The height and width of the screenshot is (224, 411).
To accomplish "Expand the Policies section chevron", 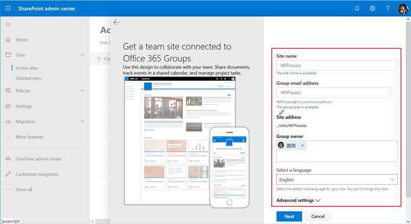I will [82, 91].
